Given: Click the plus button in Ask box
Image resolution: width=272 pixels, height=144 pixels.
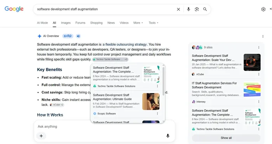Looking at the screenshot, I should (x=41, y=136).
